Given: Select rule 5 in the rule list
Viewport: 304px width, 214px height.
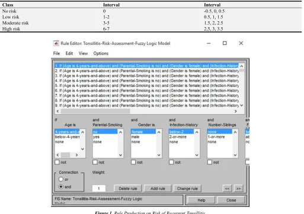Looking at the screenshot, I should tap(147, 86).
